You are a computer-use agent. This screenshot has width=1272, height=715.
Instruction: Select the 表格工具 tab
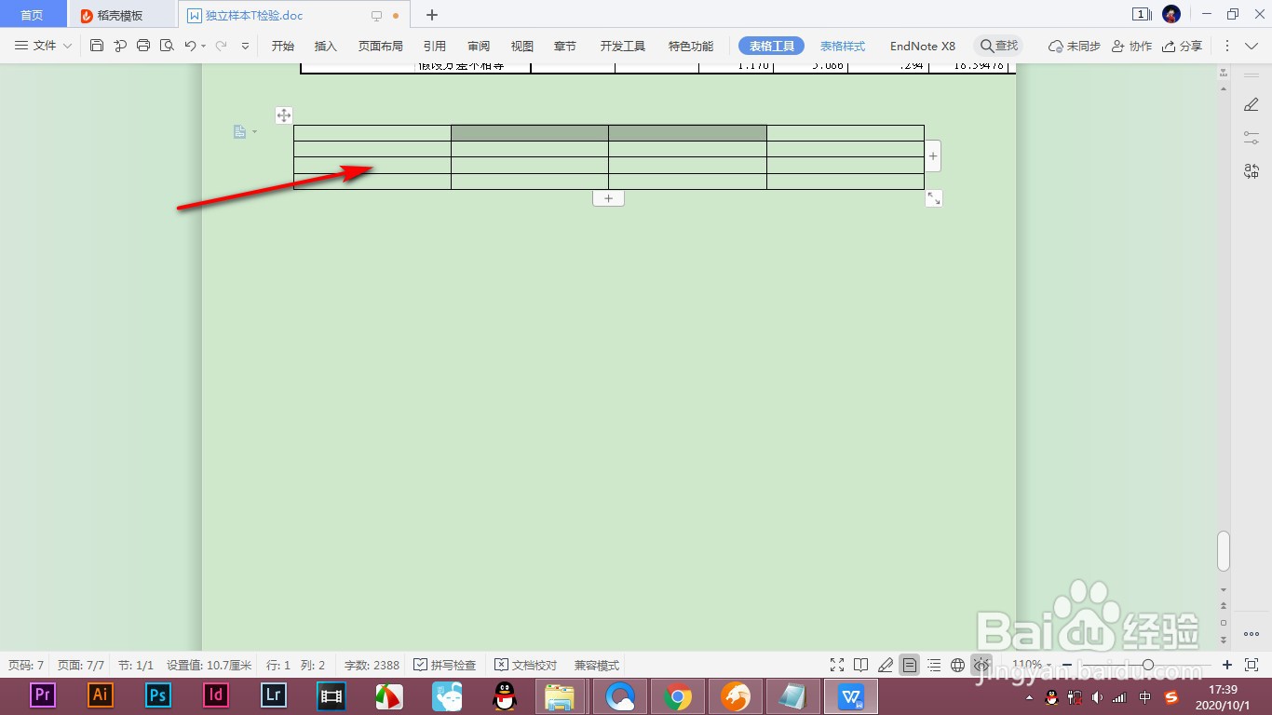click(772, 46)
